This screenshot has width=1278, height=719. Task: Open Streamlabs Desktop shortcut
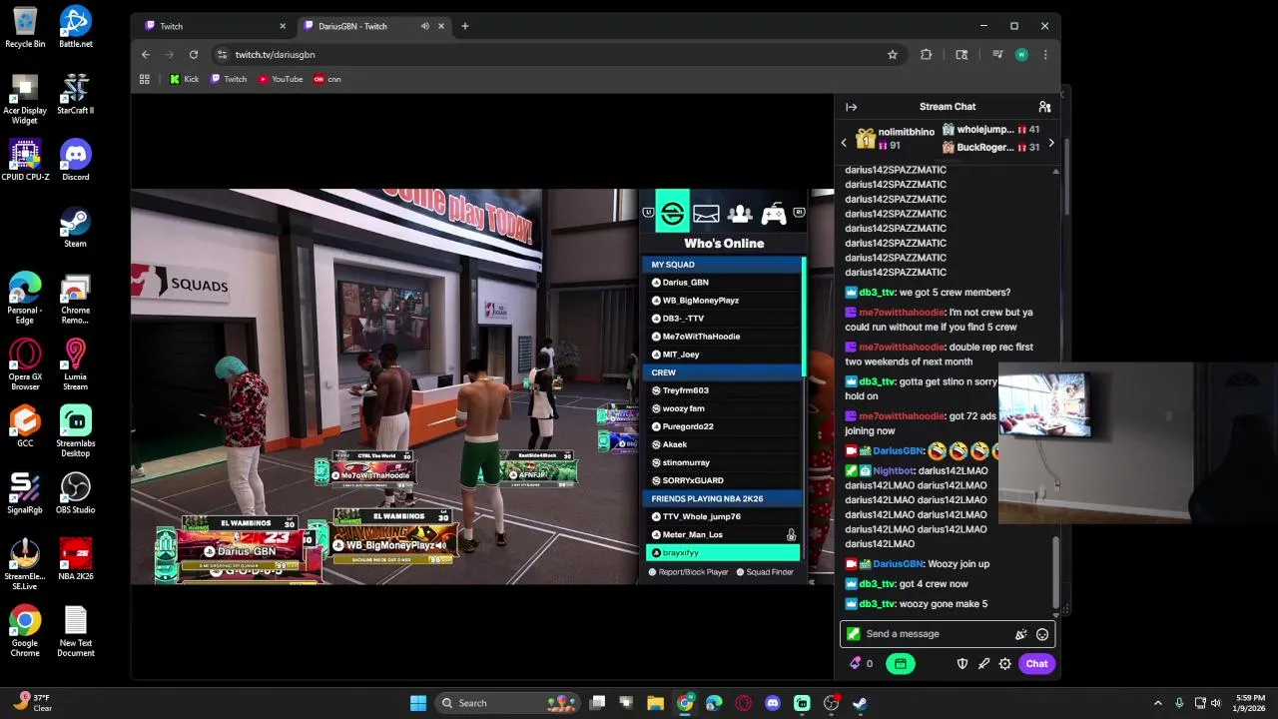pyautogui.click(x=76, y=431)
